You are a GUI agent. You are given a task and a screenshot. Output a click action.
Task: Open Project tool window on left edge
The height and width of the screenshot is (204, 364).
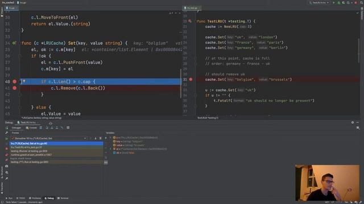coord(2,11)
